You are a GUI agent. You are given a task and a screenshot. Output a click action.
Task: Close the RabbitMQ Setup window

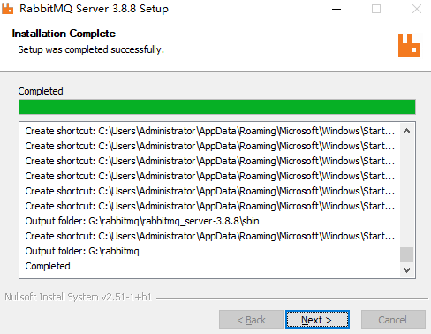point(416,9)
